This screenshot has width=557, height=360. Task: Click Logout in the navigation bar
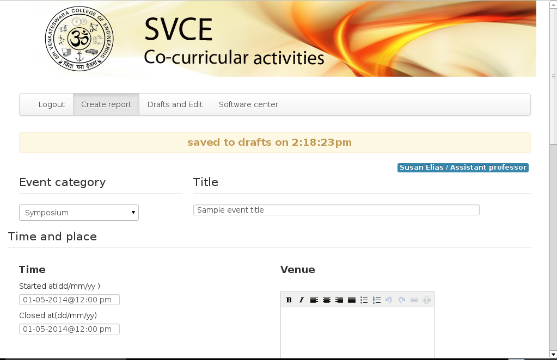[52, 104]
